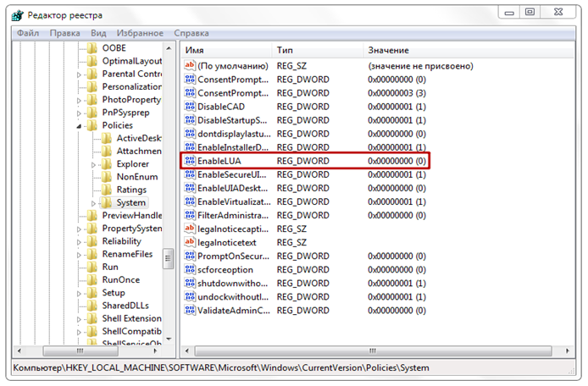
Task: Click the legalnoticetext string value icon
Action: (x=190, y=242)
